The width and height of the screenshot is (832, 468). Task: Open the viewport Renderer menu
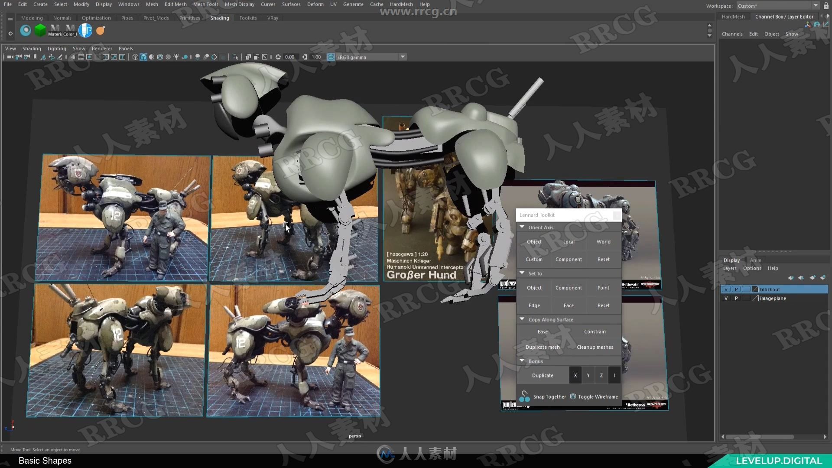[102, 49]
